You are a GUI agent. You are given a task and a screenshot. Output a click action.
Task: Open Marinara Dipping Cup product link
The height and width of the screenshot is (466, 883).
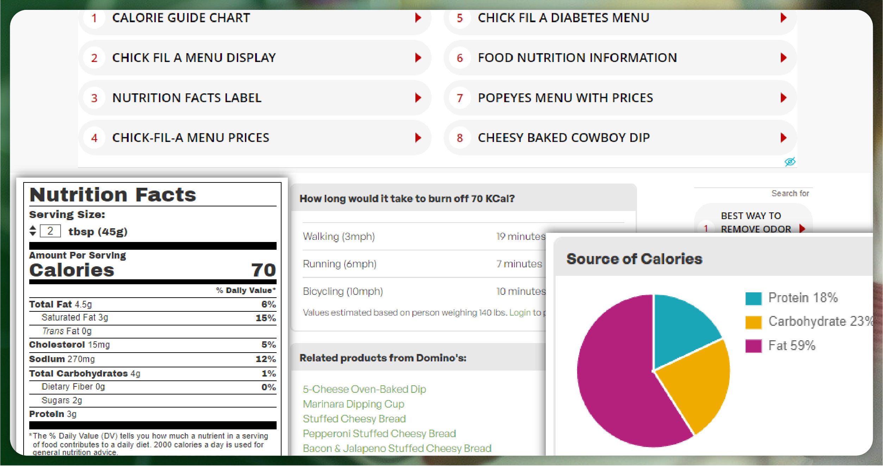tap(353, 404)
